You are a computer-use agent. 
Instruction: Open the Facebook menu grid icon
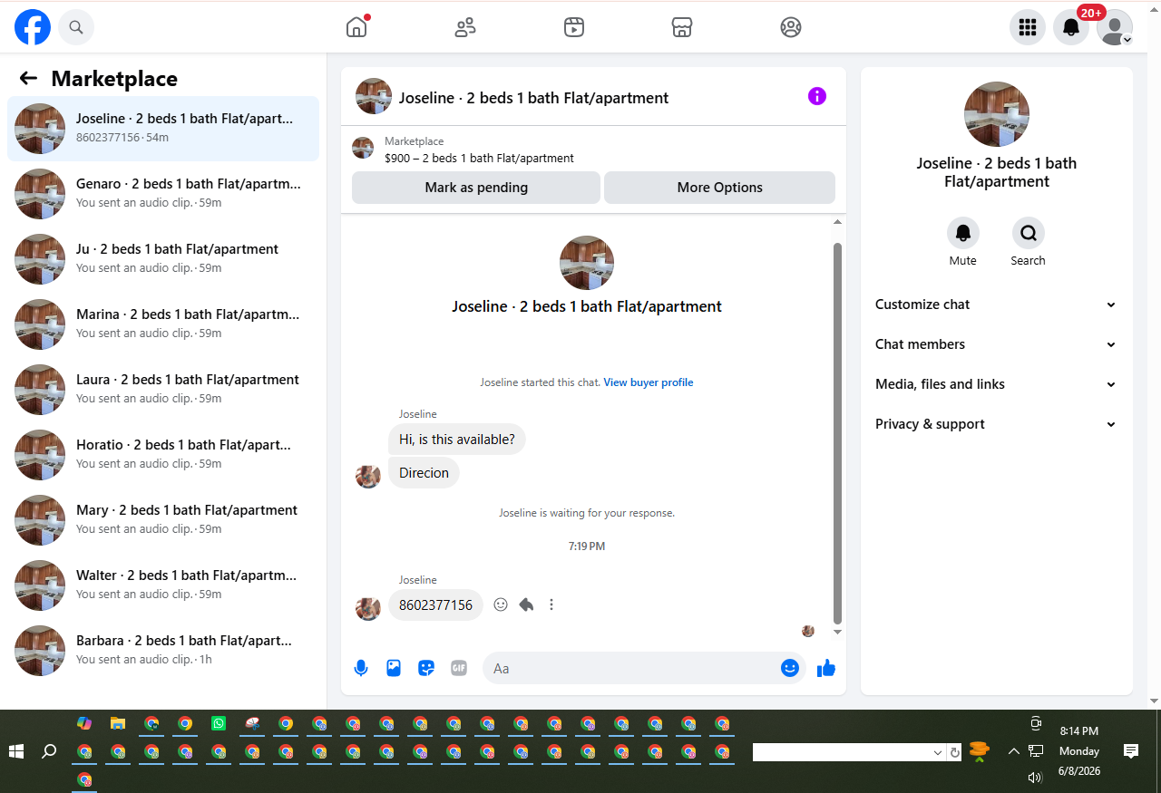[1028, 27]
